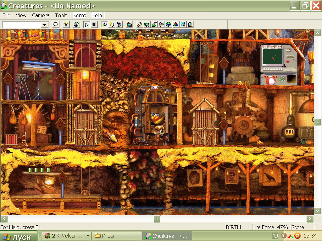Click the horizontal scrollbar left arrow
The height and width of the screenshot is (241, 322).
4,219
